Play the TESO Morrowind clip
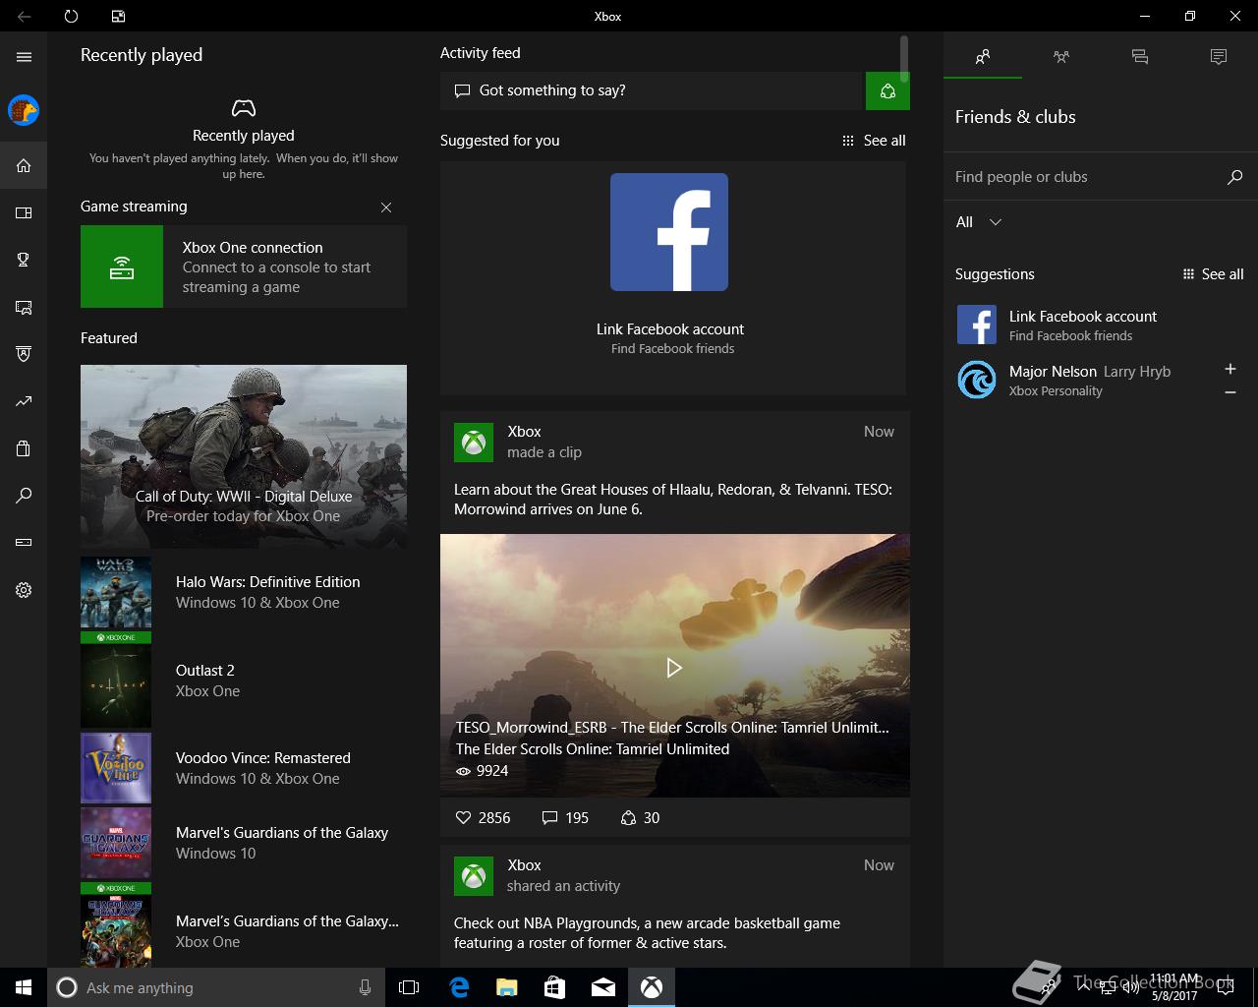Screen dimensions: 1258x1007 tap(674, 668)
